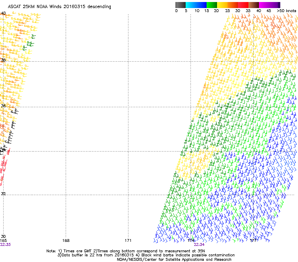Viewport: 298px width, 262px height.
Task: Select the longitude label '174'
Action: tap(191, 241)
